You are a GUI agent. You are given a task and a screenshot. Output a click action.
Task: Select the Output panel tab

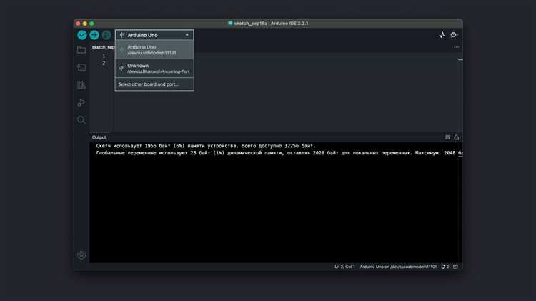point(99,137)
